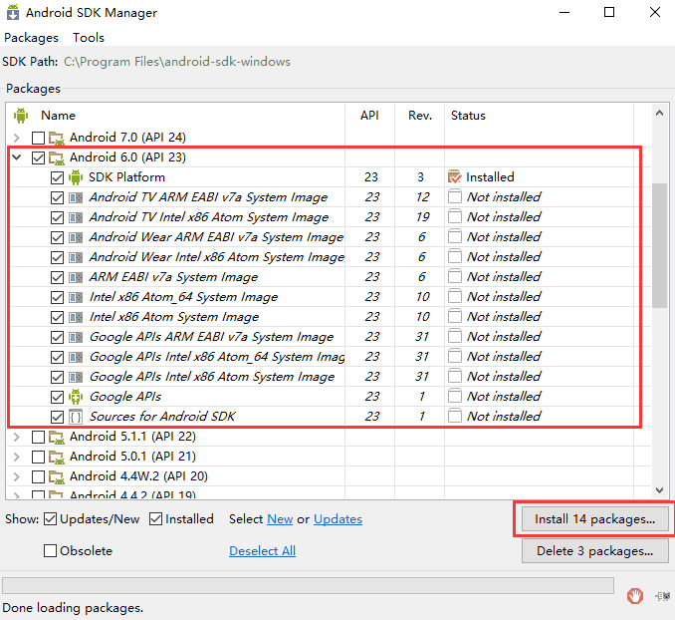Screen dimensions: 675x620
Task: Click the API column header
Action: click(x=369, y=116)
